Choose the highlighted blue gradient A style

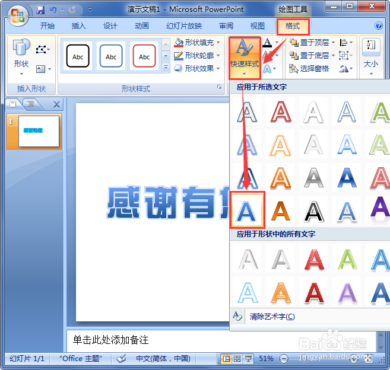click(x=247, y=210)
